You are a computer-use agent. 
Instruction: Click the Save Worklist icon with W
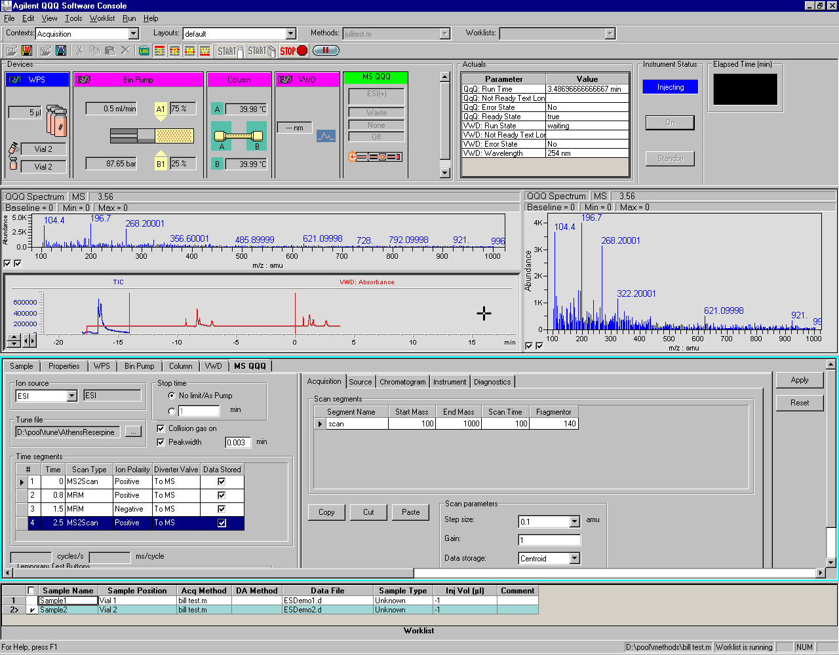(x=61, y=50)
